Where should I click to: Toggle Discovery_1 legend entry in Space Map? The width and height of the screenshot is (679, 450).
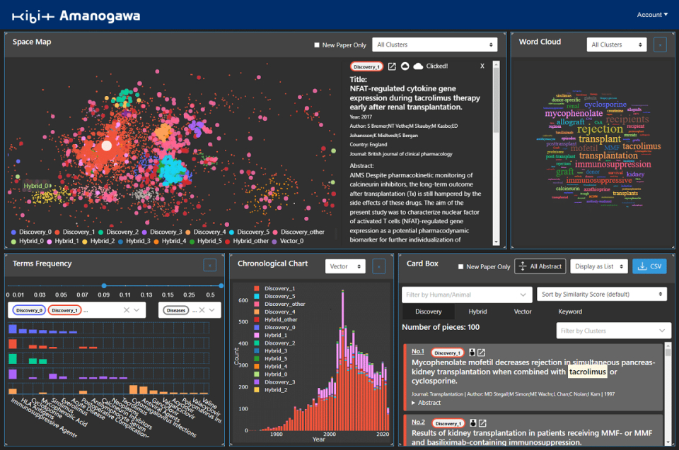[x=74, y=232]
